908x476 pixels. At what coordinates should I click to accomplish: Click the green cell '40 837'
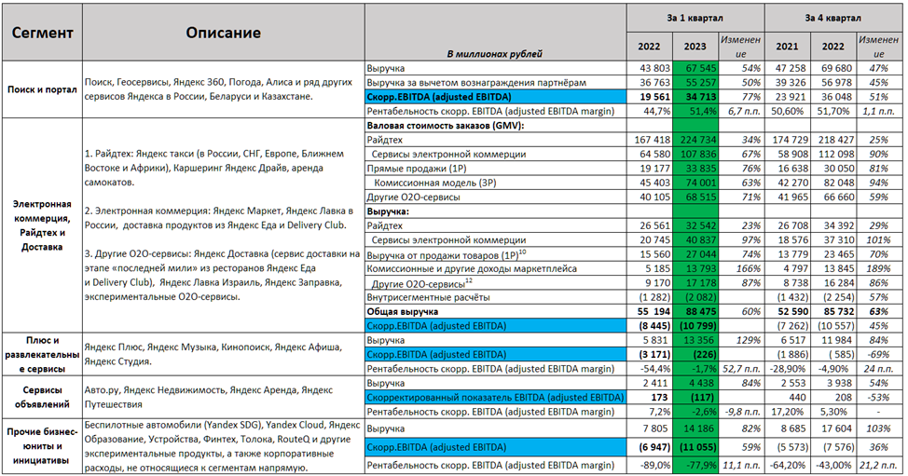(x=695, y=240)
